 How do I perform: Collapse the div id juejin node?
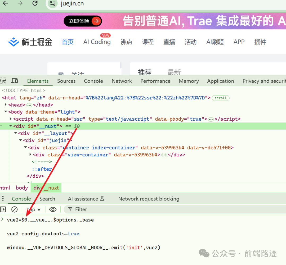[x=20, y=140]
